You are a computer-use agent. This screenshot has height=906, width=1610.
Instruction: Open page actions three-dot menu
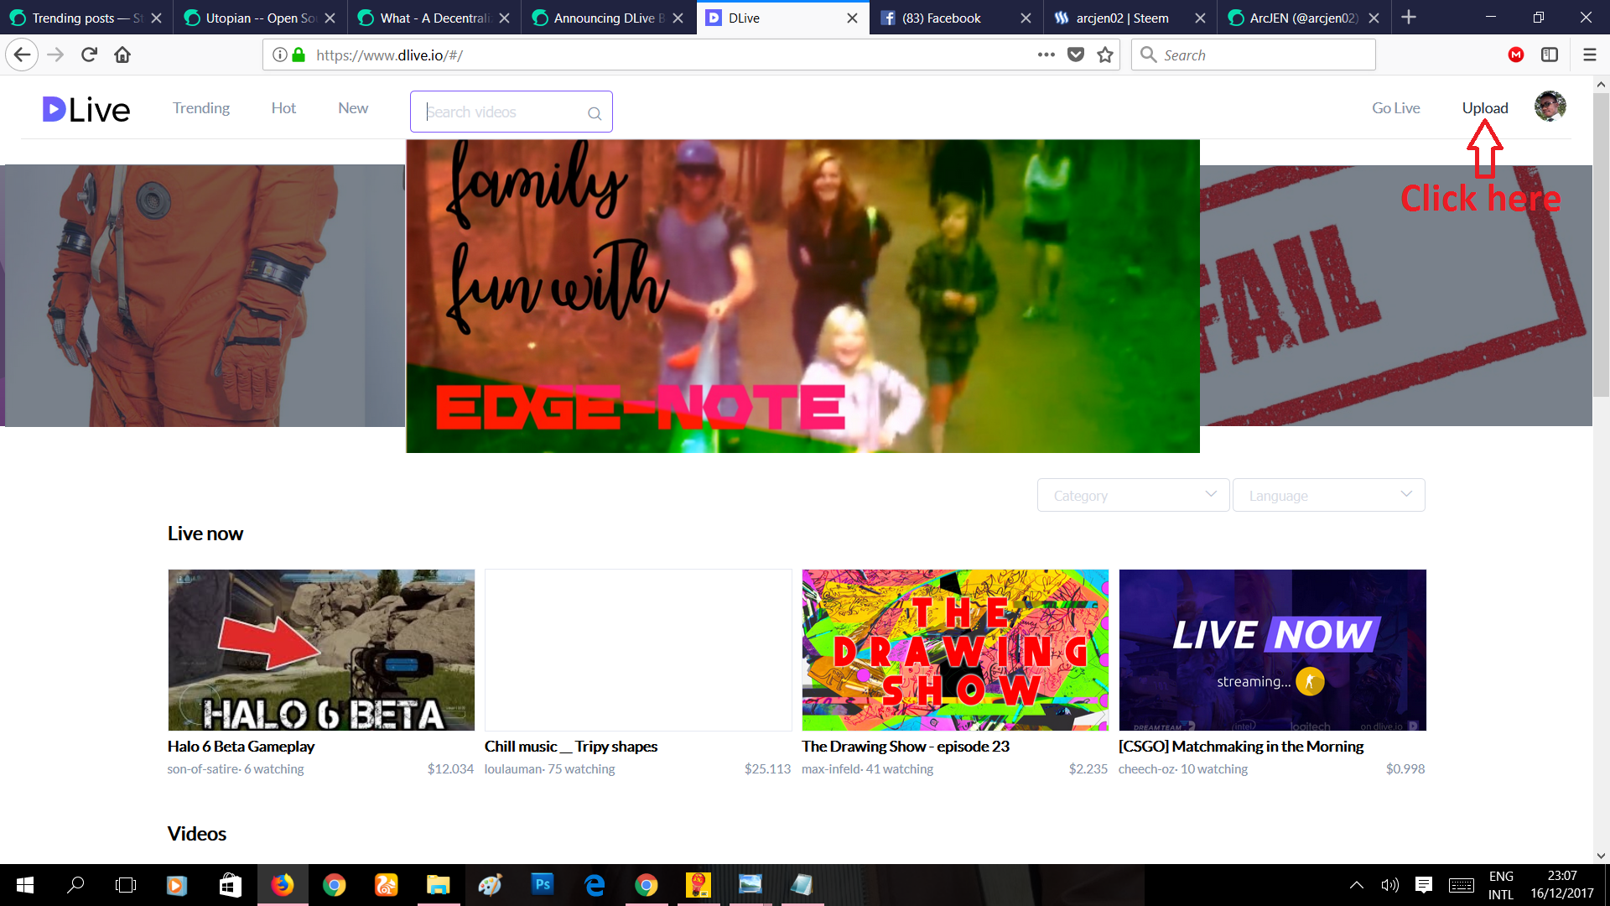click(x=1046, y=55)
